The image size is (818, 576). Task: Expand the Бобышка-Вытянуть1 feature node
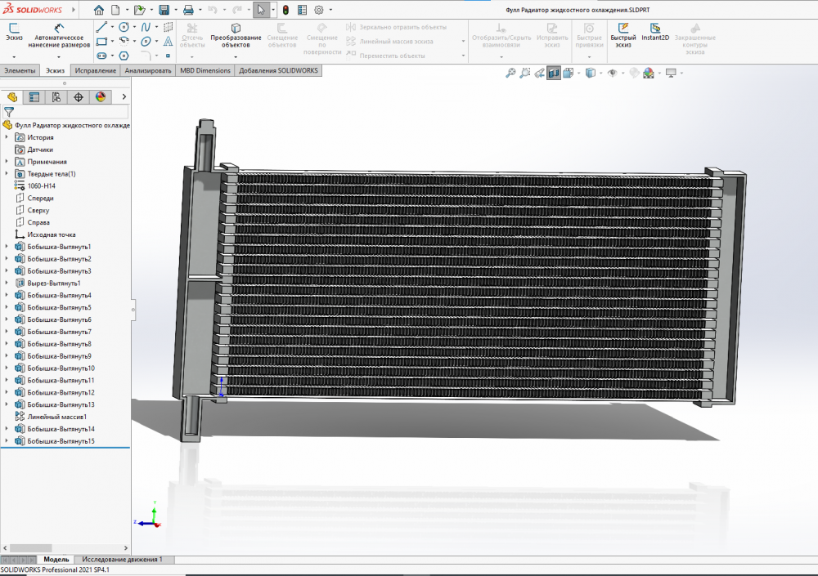click(7, 247)
